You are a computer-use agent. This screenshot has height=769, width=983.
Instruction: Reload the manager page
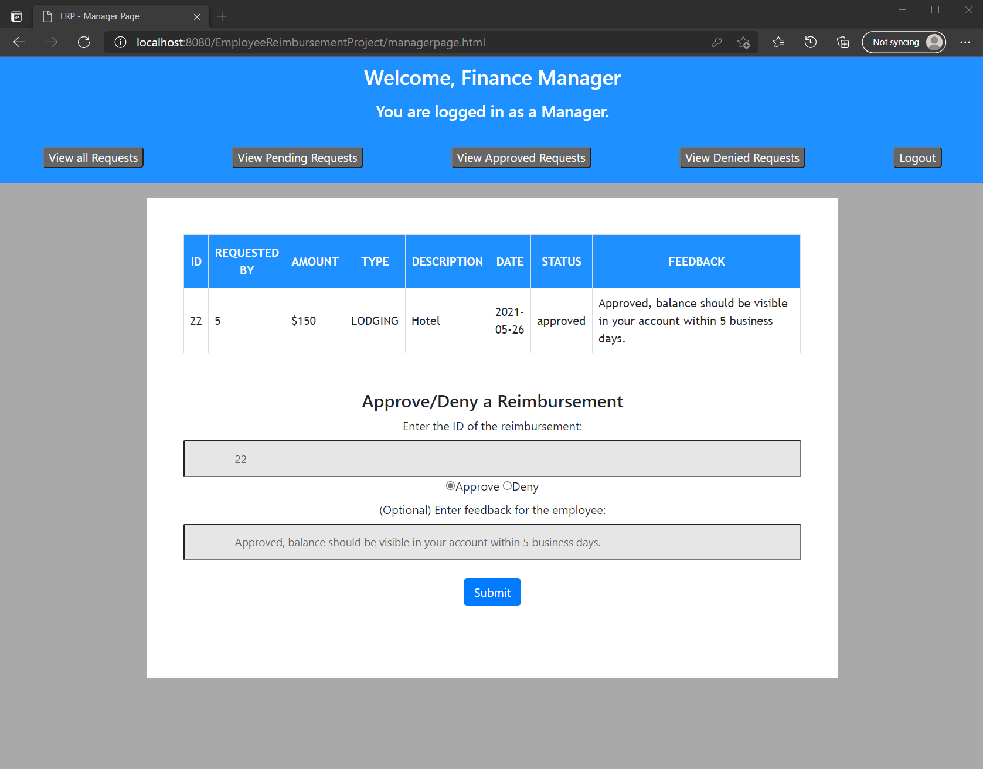tap(83, 42)
